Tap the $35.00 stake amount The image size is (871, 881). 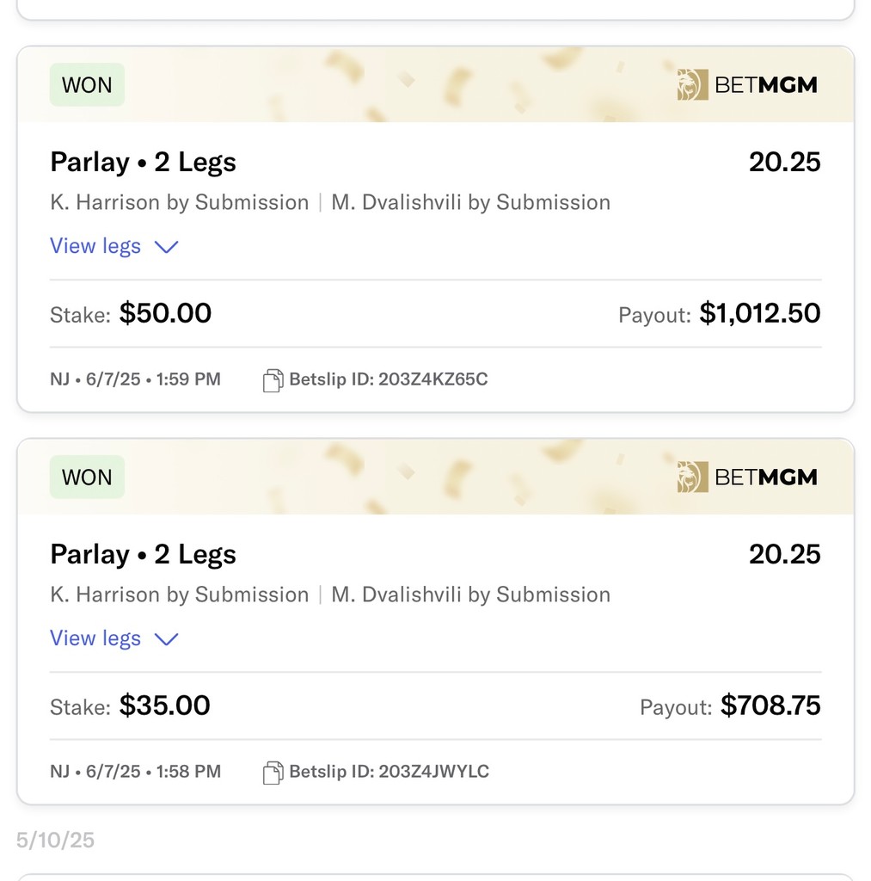164,705
